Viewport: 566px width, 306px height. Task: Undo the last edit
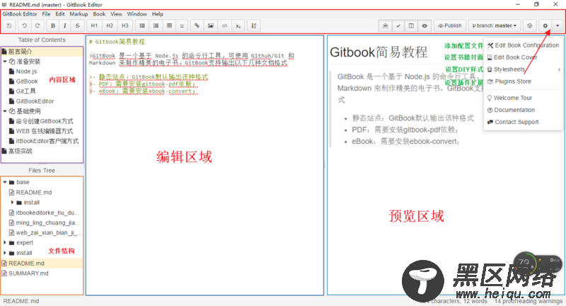pyautogui.click(x=24, y=25)
